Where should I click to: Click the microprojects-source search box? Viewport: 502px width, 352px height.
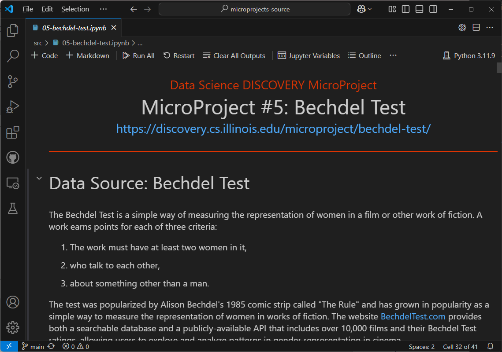pyautogui.click(x=254, y=9)
